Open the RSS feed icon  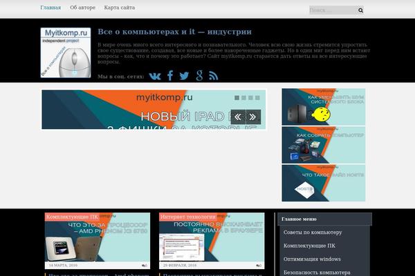pos(213,76)
